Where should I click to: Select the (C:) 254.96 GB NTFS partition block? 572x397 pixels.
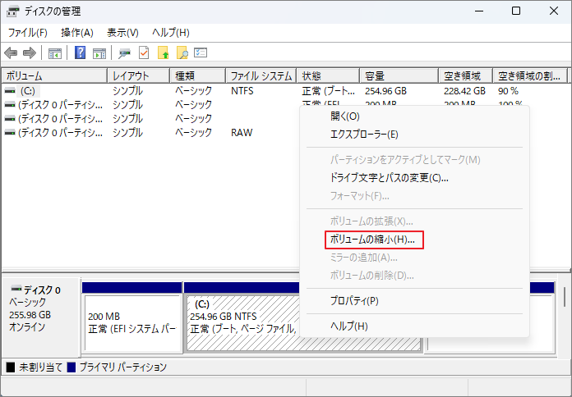click(242, 323)
